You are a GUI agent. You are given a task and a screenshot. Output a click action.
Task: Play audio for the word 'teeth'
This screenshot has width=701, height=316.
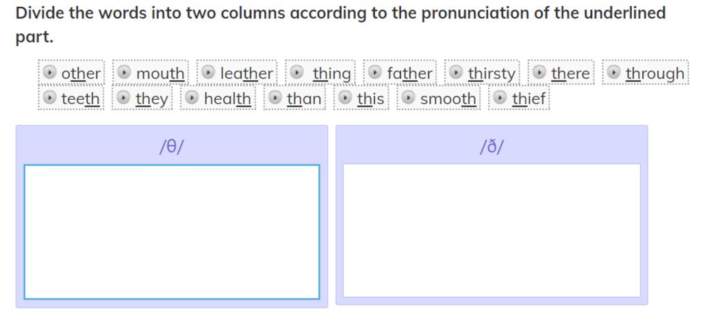tap(49, 98)
